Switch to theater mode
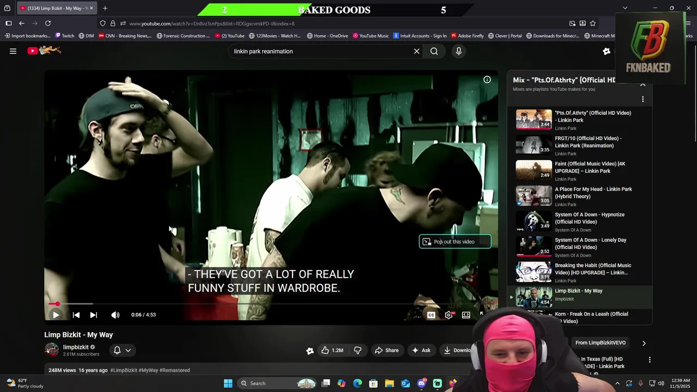 pyautogui.click(x=466, y=315)
